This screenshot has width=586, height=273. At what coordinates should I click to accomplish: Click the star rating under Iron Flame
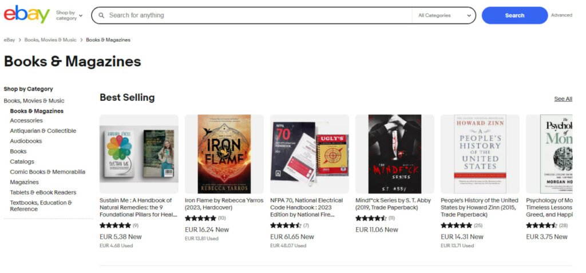200,219
